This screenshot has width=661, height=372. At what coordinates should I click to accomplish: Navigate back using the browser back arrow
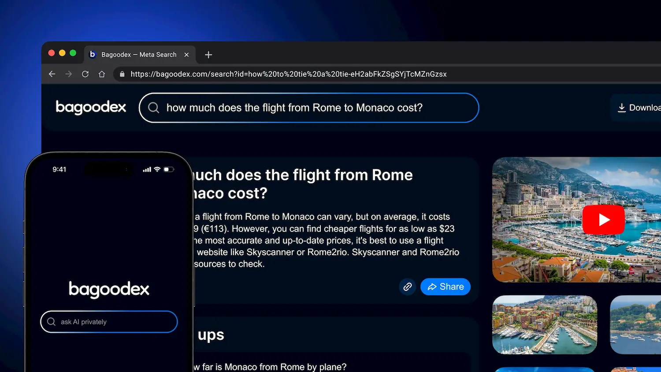point(52,74)
